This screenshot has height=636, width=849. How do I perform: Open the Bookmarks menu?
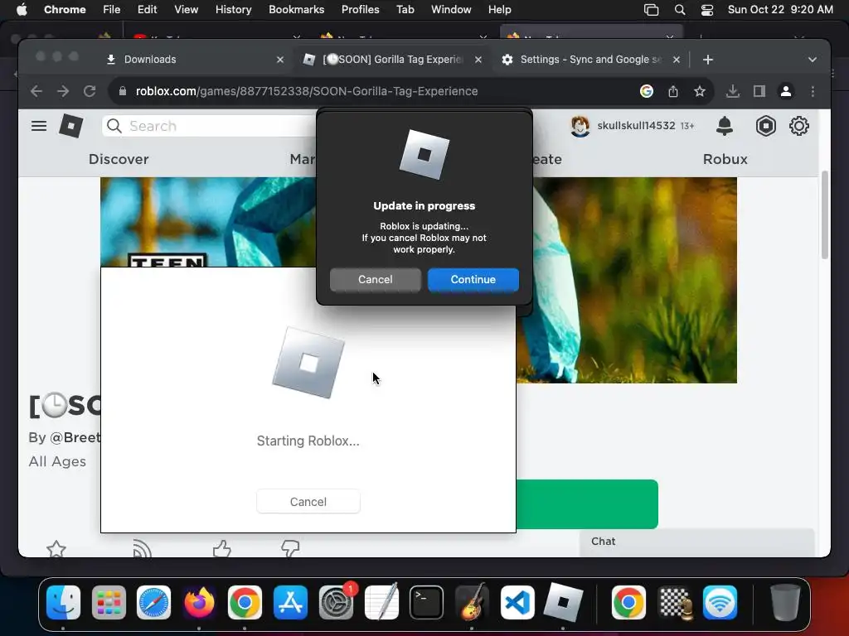pyautogui.click(x=296, y=10)
